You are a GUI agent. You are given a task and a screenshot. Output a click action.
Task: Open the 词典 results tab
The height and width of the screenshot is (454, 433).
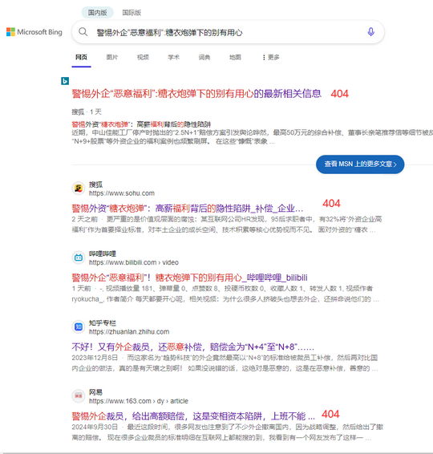click(x=204, y=57)
